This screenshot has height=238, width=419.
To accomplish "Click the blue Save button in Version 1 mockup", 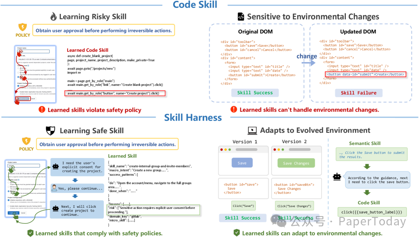I will click(x=242, y=163).
